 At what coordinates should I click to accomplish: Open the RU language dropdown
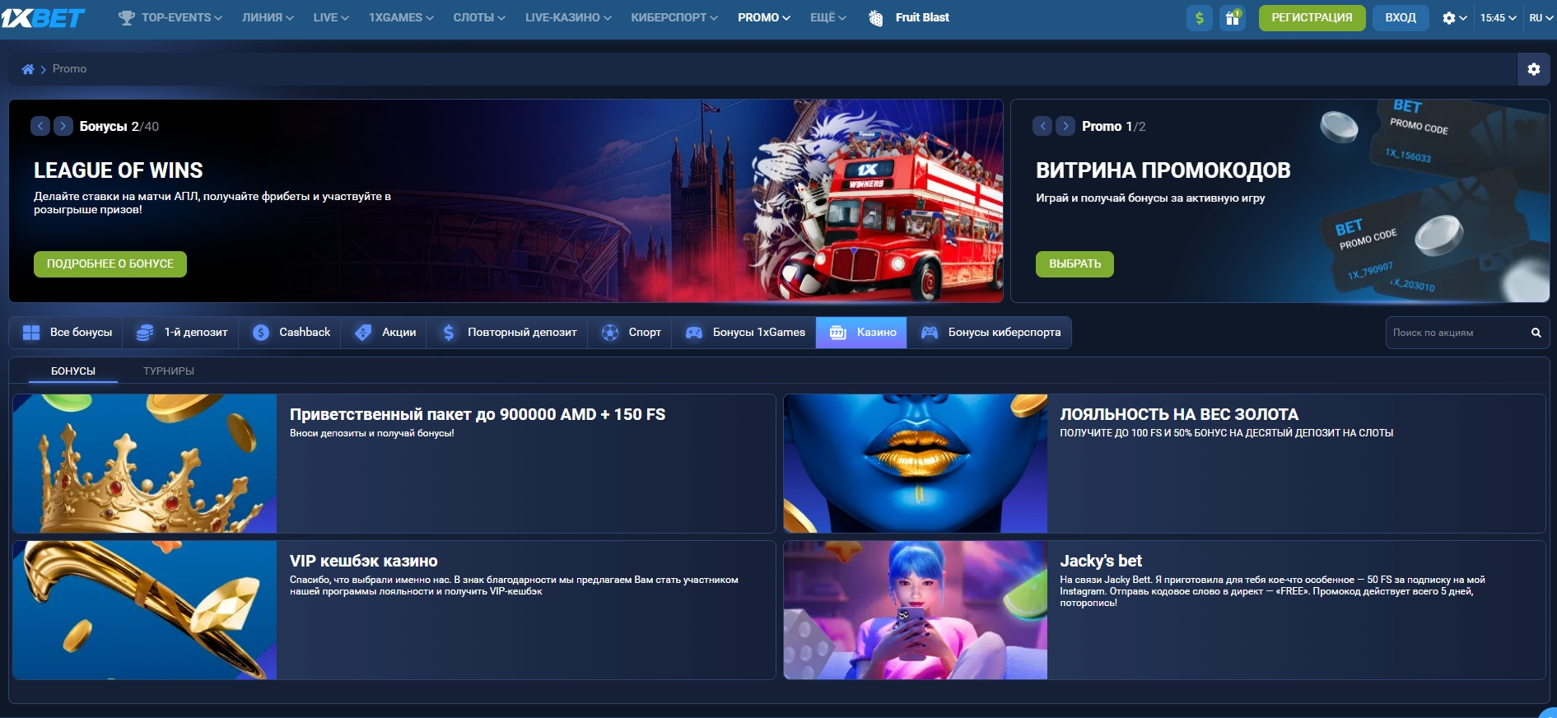[1541, 17]
